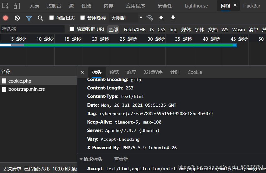Enable 保留日志 checkbox
The height and width of the screenshot is (173, 266).
point(52,18)
